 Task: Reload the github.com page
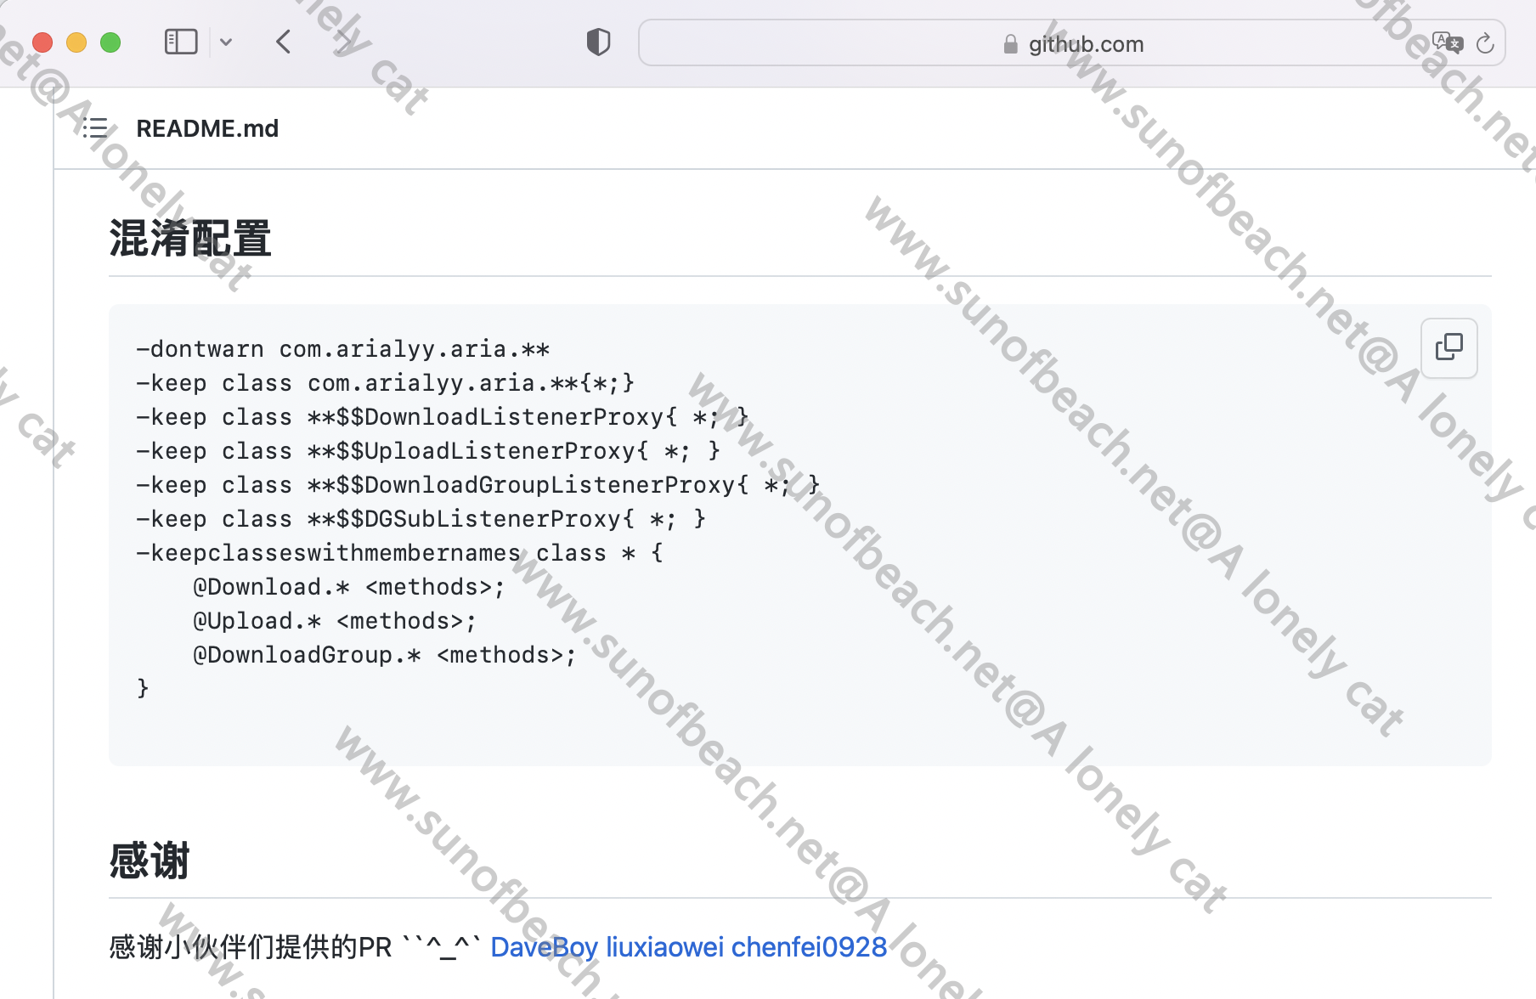pos(1485,43)
